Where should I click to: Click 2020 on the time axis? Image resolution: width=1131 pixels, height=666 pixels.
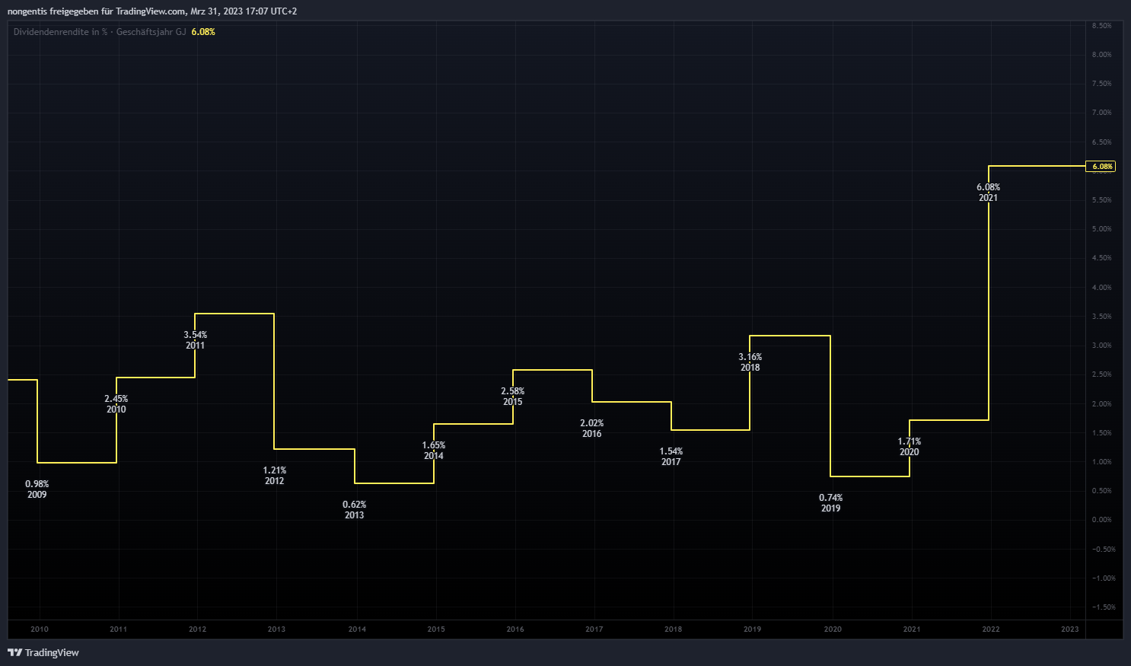833,629
